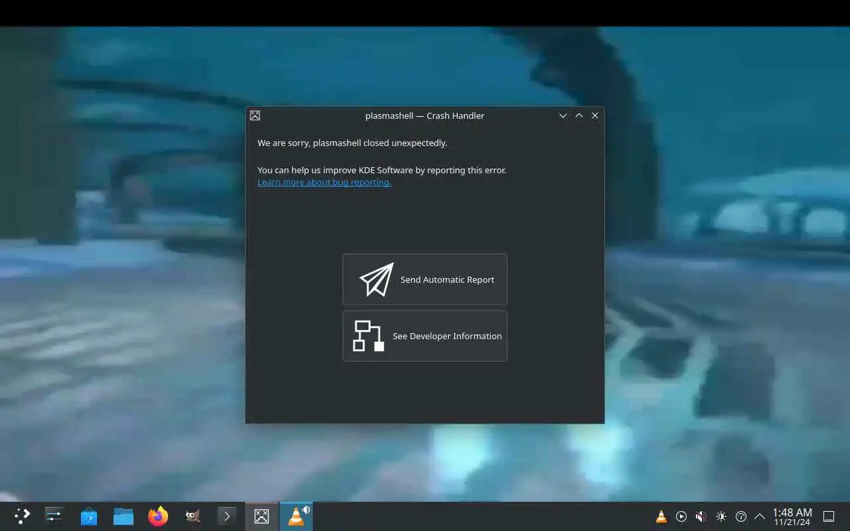850x531 pixels.
Task: Select Crash Handler taskbar entry
Action: pos(262,516)
